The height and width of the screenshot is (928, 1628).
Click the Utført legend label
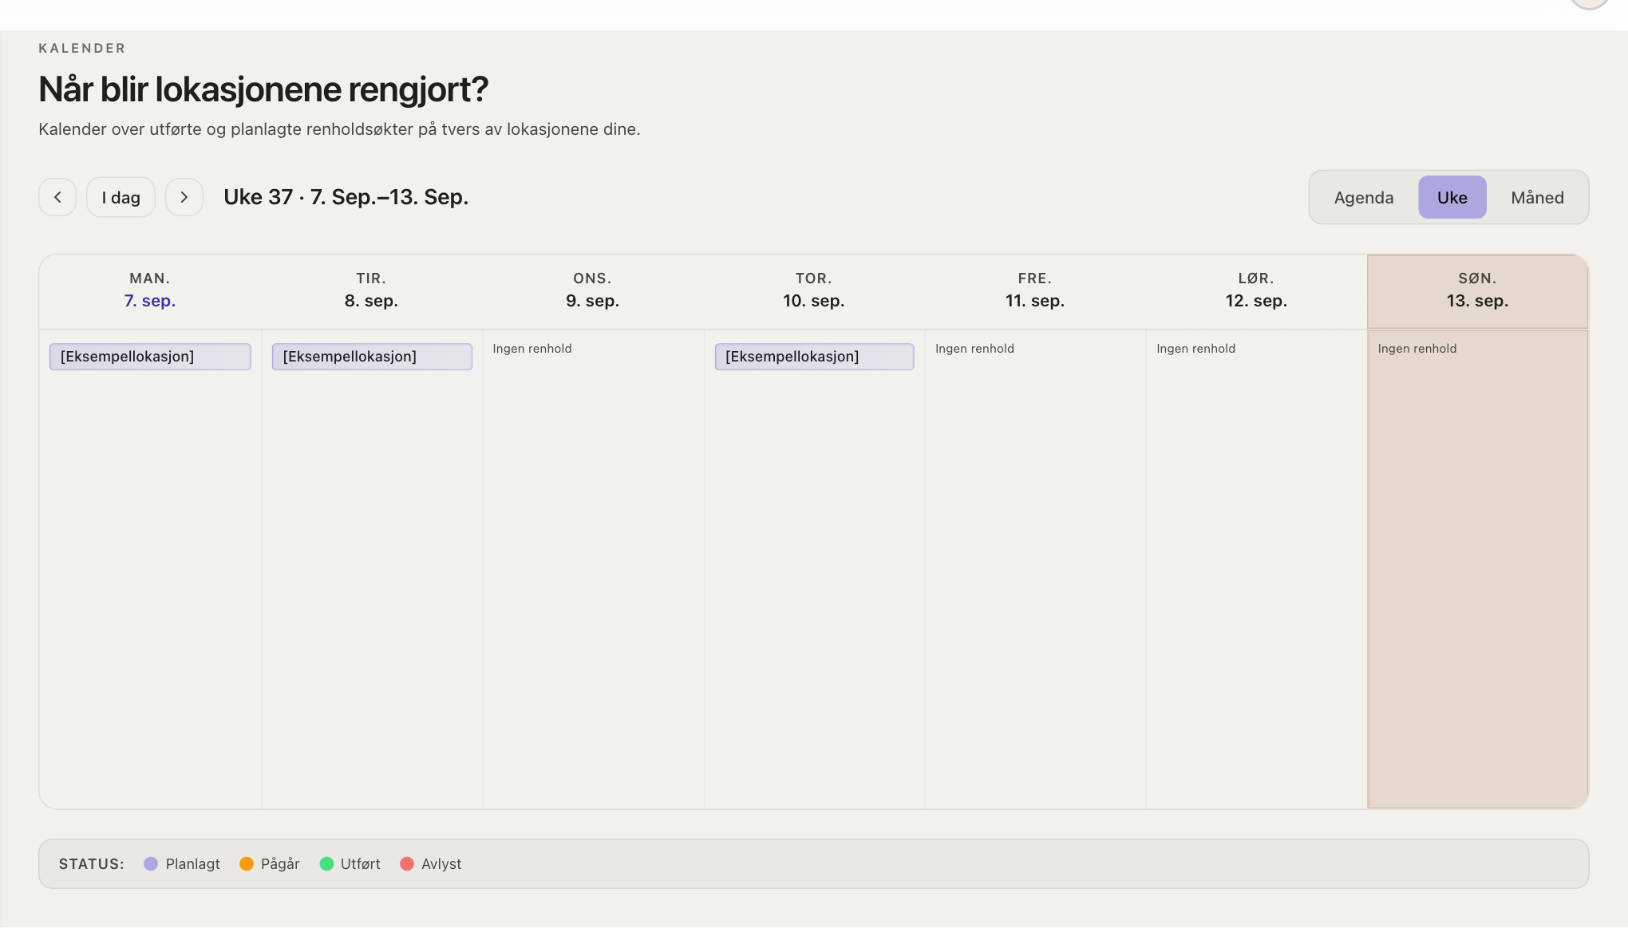[361, 864]
